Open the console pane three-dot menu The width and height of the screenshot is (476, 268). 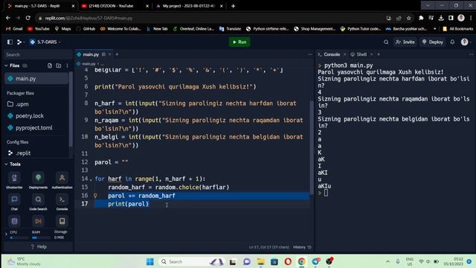[471, 54]
